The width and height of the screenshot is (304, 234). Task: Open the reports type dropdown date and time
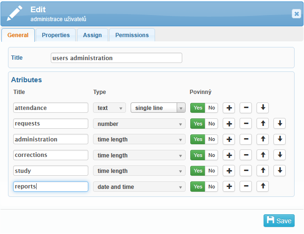click(x=139, y=187)
